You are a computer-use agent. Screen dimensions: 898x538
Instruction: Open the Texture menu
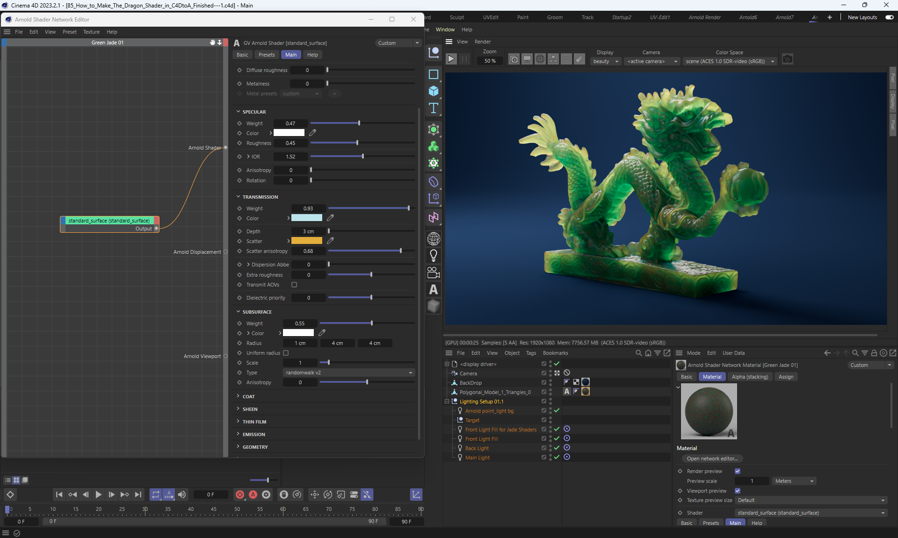pyautogui.click(x=91, y=32)
